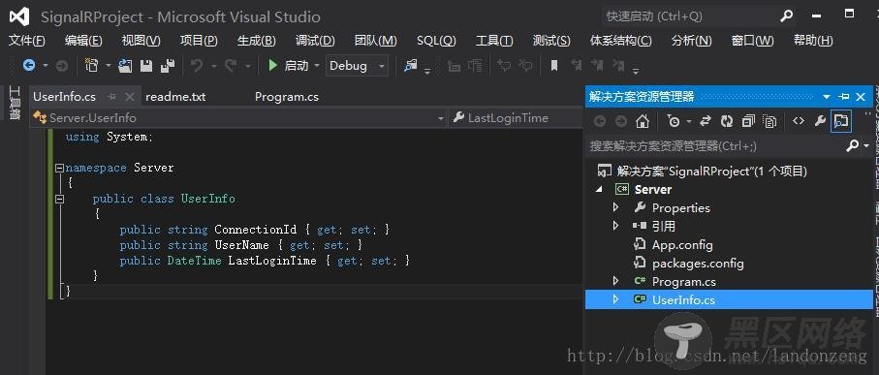Open the 文件(F) menu
This screenshot has width=879, height=375.
27,41
